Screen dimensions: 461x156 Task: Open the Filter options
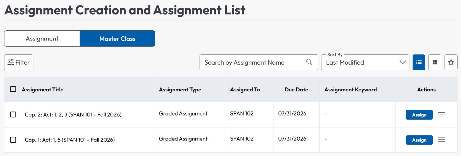click(x=19, y=62)
